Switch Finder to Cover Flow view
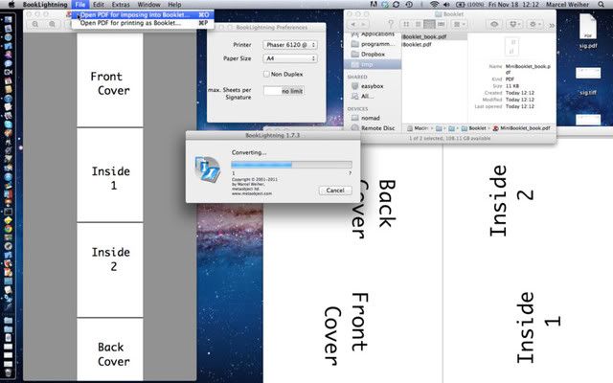The image size is (613, 383). click(x=441, y=24)
